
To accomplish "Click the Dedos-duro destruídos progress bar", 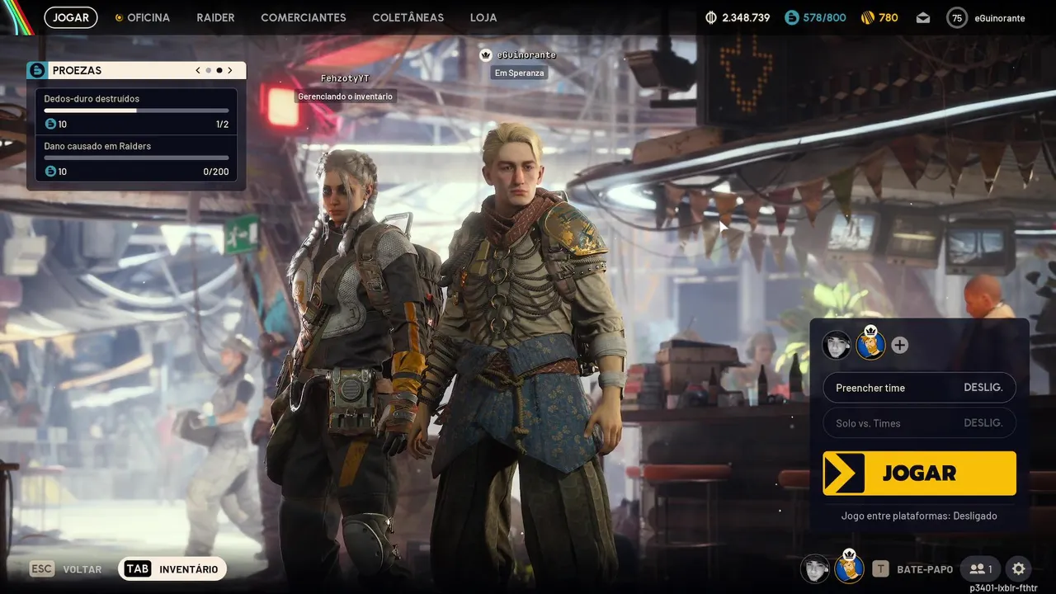I will click(x=137, y=111).
